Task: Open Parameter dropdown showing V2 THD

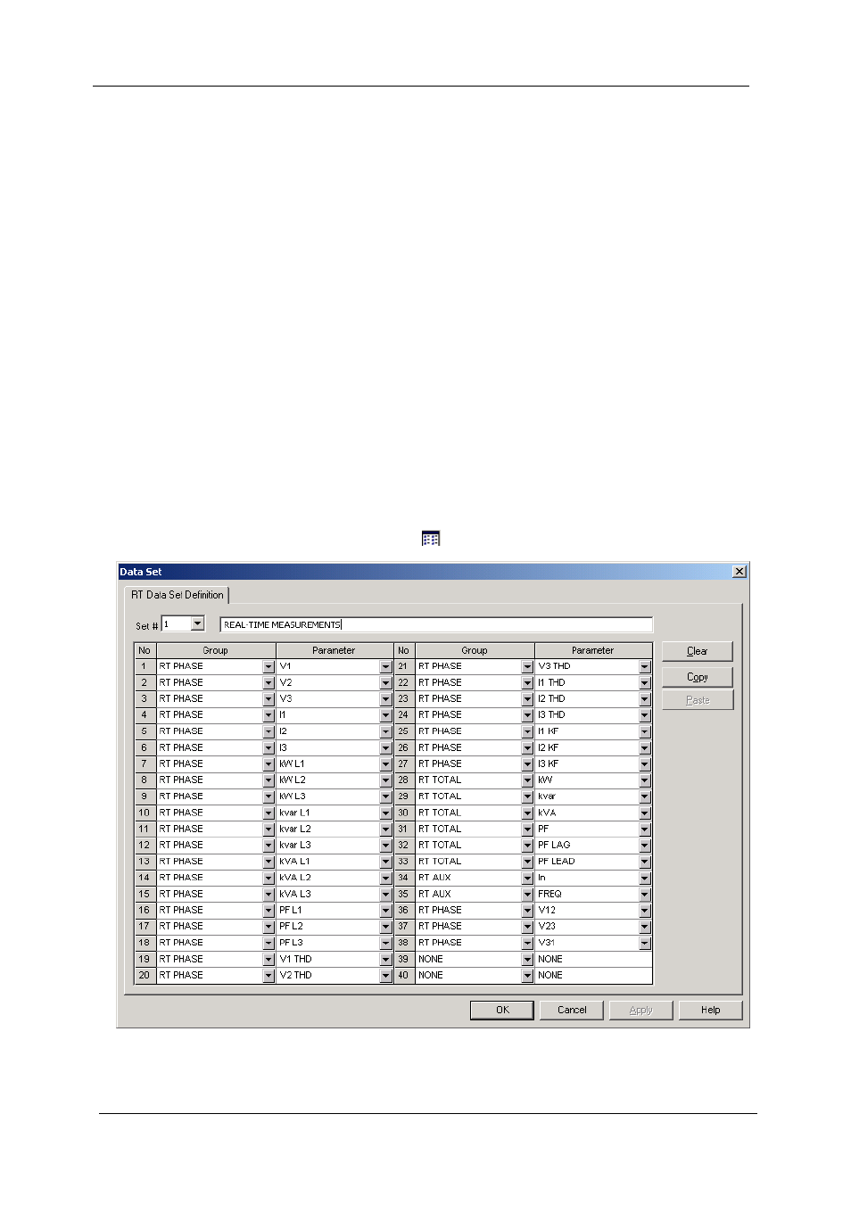Action: pos(385,976)
